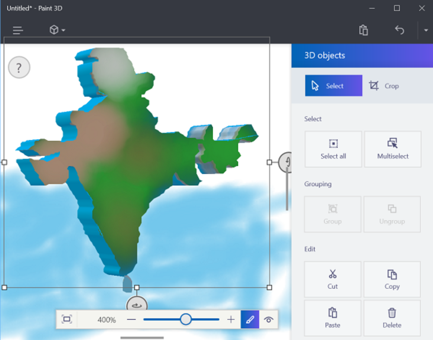This screenshot has height=340, width=433.
Task: Click the bottom-center selection handle
Action: point(137,287)
